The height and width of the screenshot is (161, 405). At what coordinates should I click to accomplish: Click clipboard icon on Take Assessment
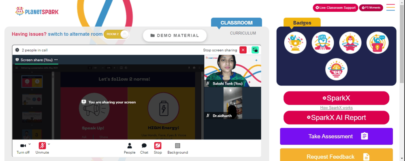coord(364,136)
